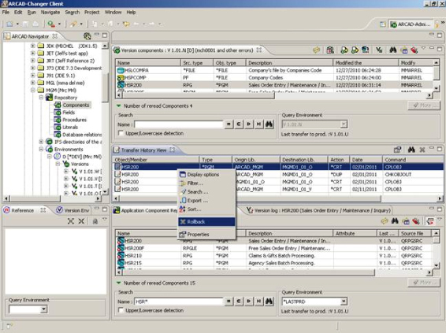Click the refresh icon in ARCAD Navigator header
This screenshot has height=333, width=446.
click(x=87, y=36)
